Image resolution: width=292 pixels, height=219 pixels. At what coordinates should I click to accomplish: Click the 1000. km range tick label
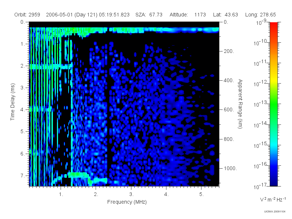[x=230, y=168]
